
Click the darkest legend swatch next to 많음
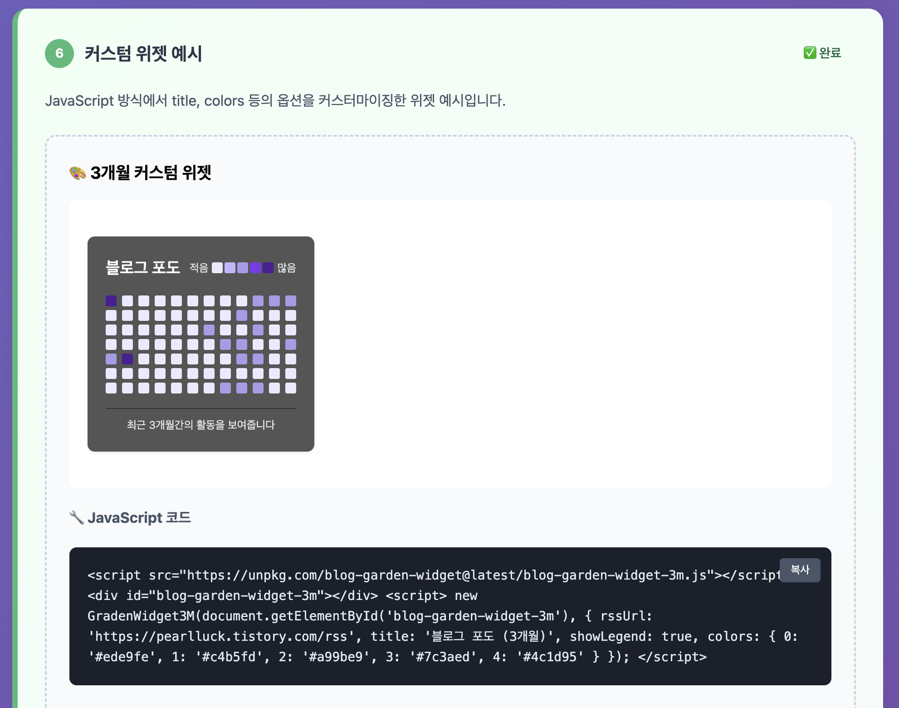[268, 268]
